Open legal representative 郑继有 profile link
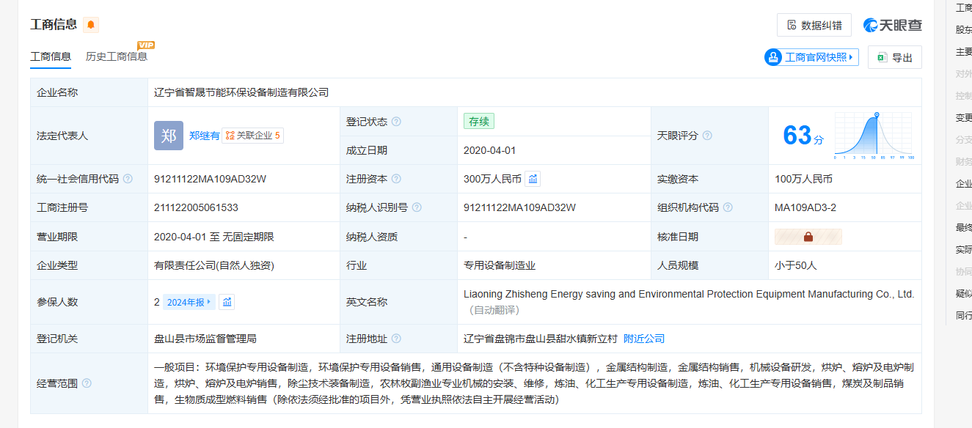Viewport: 972px width, 428px height. click(x=204, y=136)
